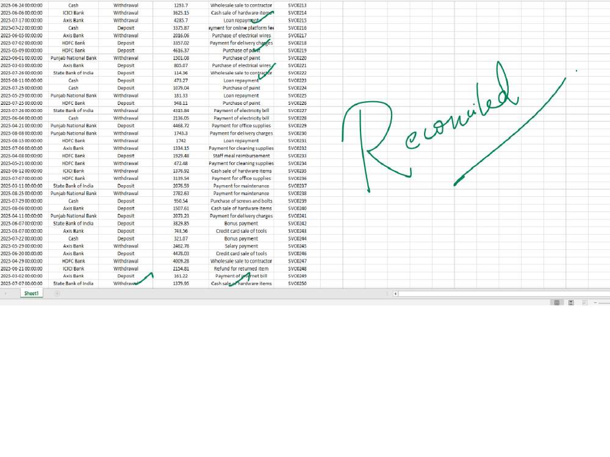Click the amount cell 4616.37

pos(181,51)
